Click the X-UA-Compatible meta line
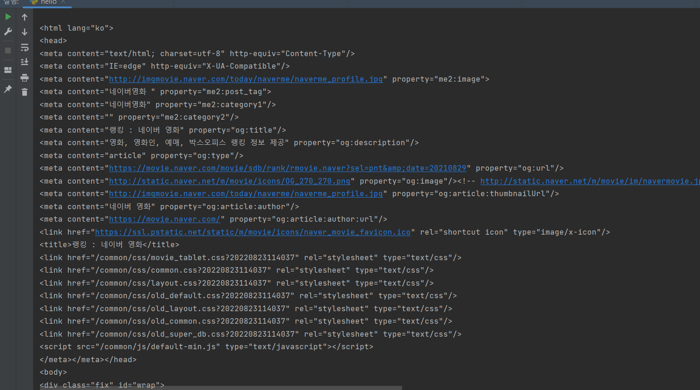 pyautogui.click(x=165, y=66)
